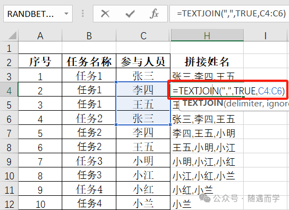
Task: Select row 12 header
Action: 9,203
